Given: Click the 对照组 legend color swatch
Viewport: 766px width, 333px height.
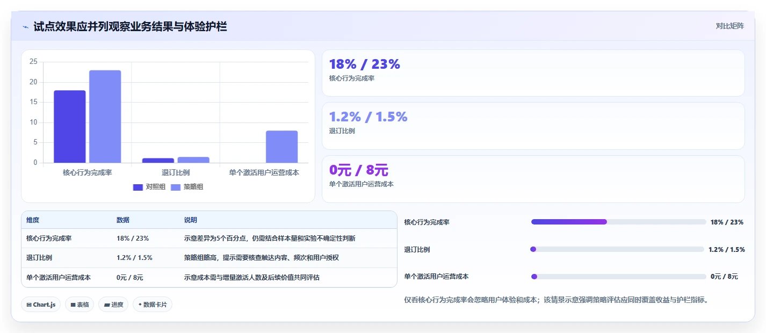Looking at the screenshot, I should 138,187.
